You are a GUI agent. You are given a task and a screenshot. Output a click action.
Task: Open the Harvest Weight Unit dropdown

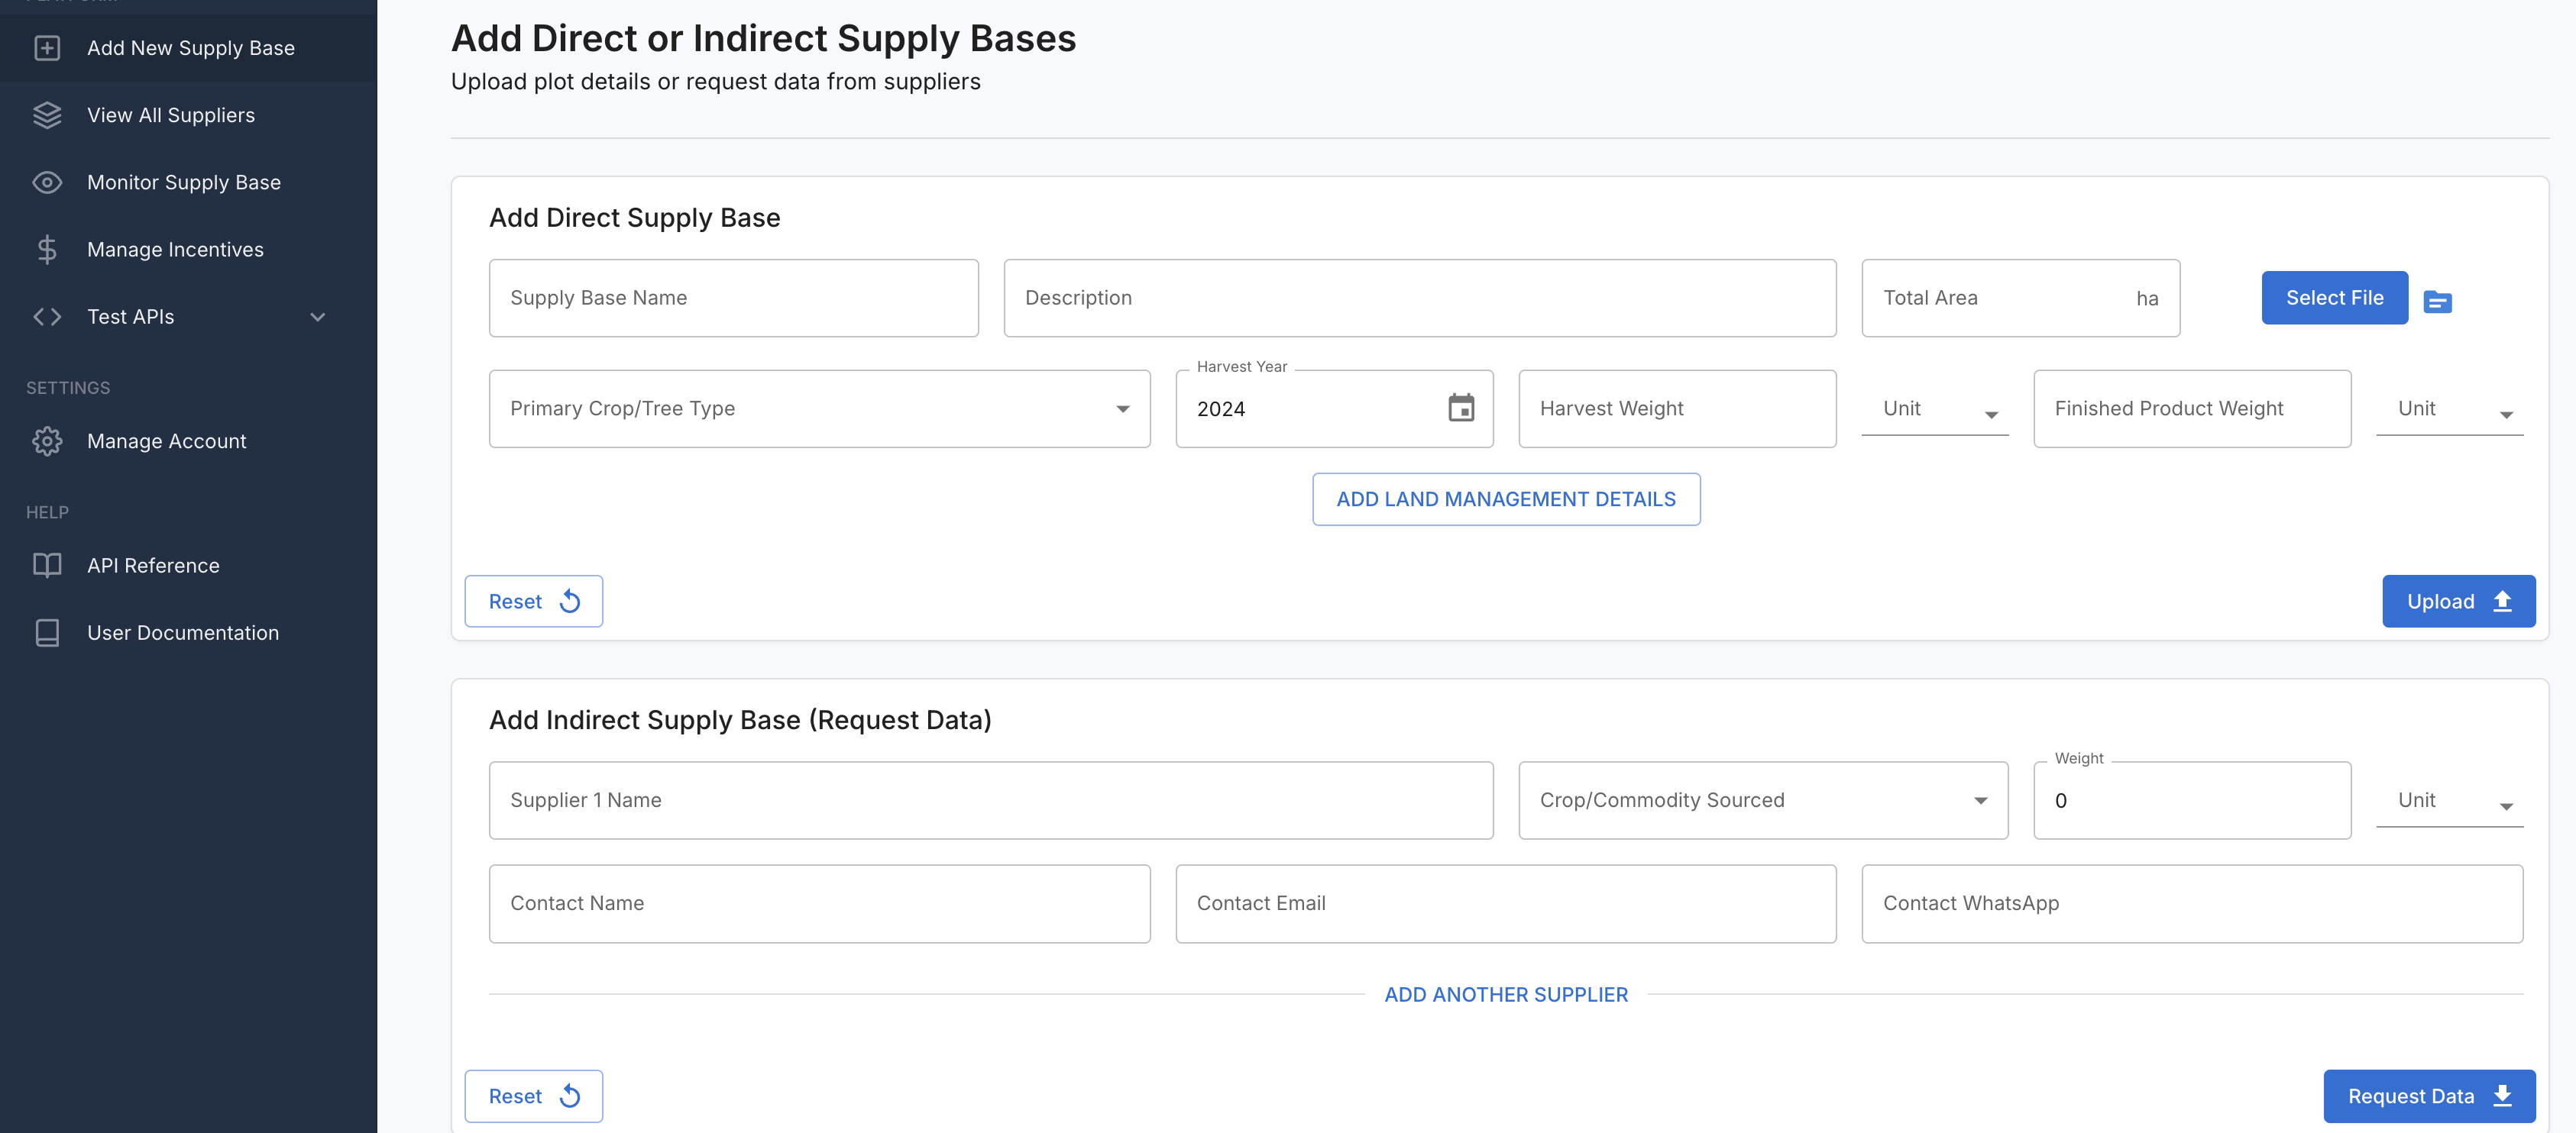[x=1934, y=410]
